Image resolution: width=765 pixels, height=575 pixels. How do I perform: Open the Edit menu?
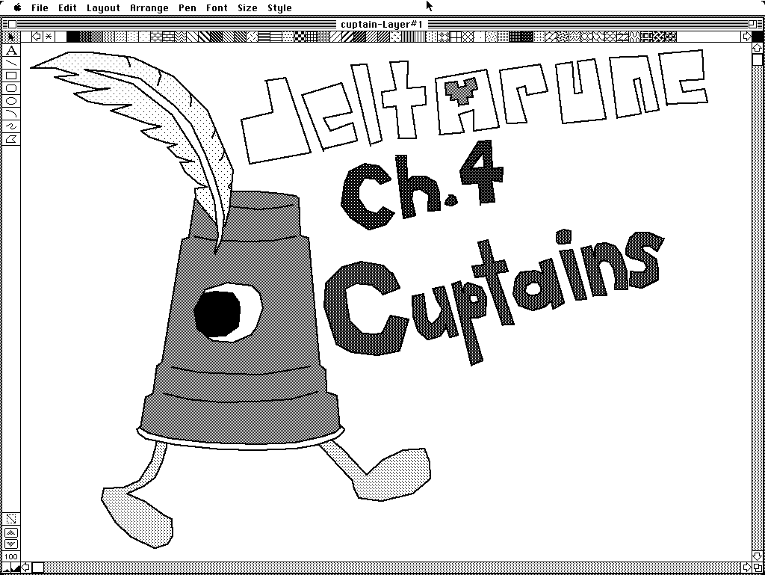[x=67, y=7]
